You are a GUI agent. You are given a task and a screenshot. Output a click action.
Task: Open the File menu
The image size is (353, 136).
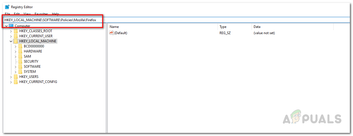point(7,14)
